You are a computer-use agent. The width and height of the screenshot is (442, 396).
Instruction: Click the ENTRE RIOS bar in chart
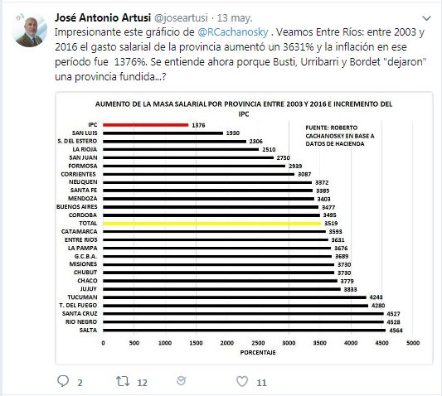coord(216,240)
